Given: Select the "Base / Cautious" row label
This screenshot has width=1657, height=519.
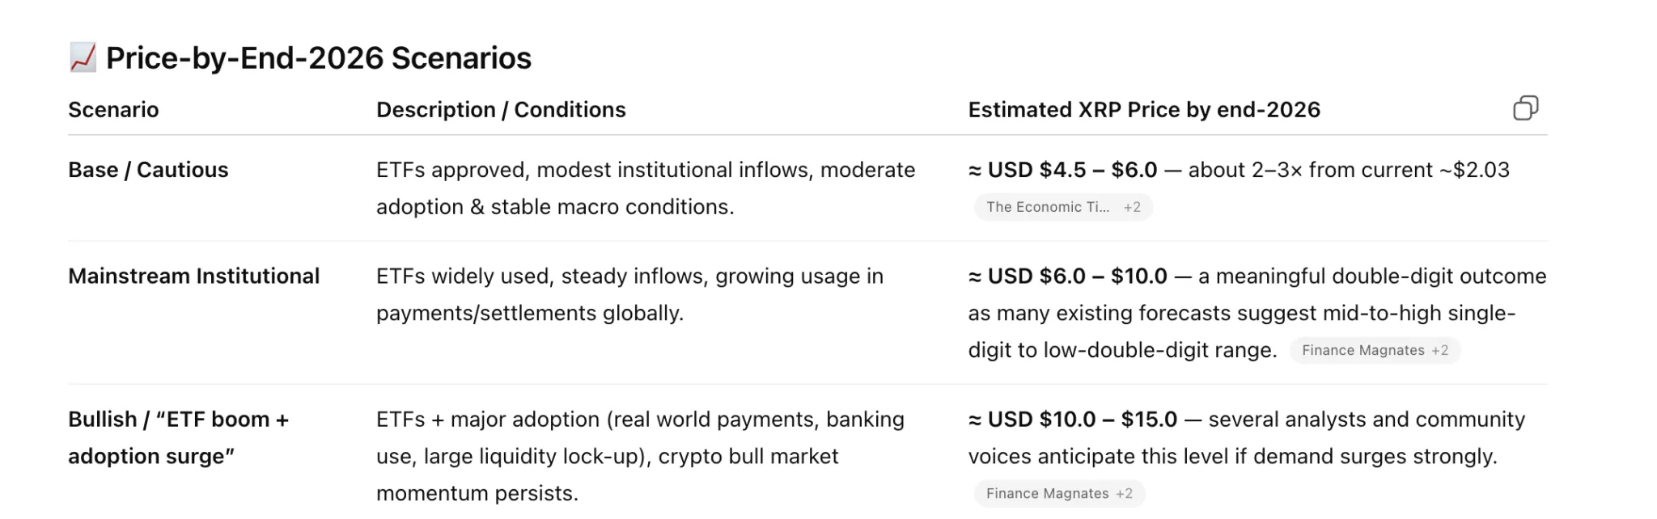Looking at the screenshot, I should 148,170.
